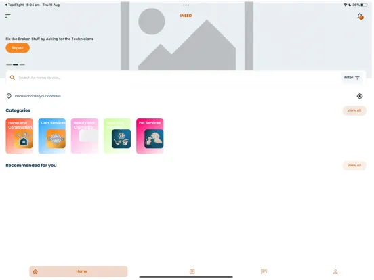This screenshot has width=374, height=280.
Task: Tap banner text about Technicians
Action: [49, 39]
